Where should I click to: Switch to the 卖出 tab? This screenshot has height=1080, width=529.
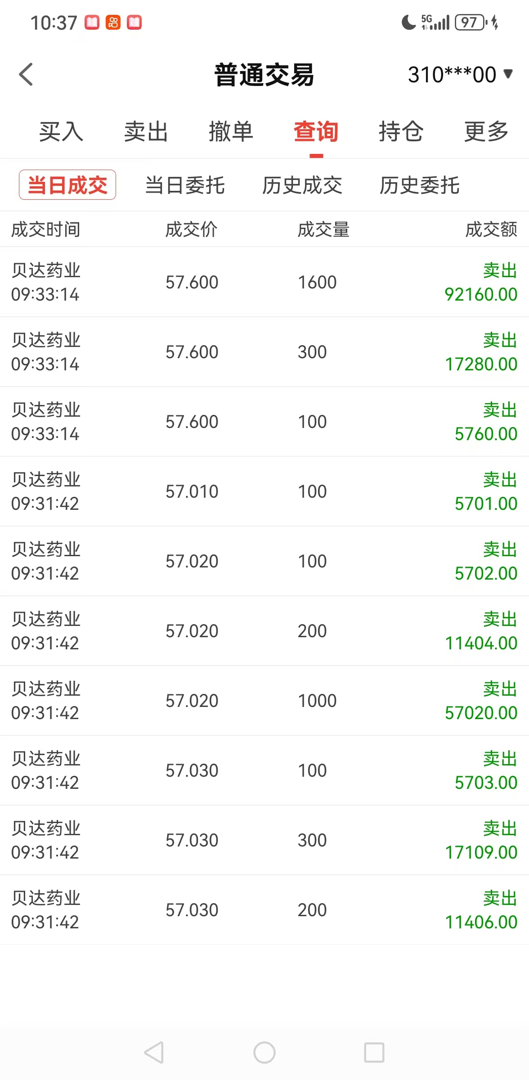pyautogui.click(x=146, y=132)
